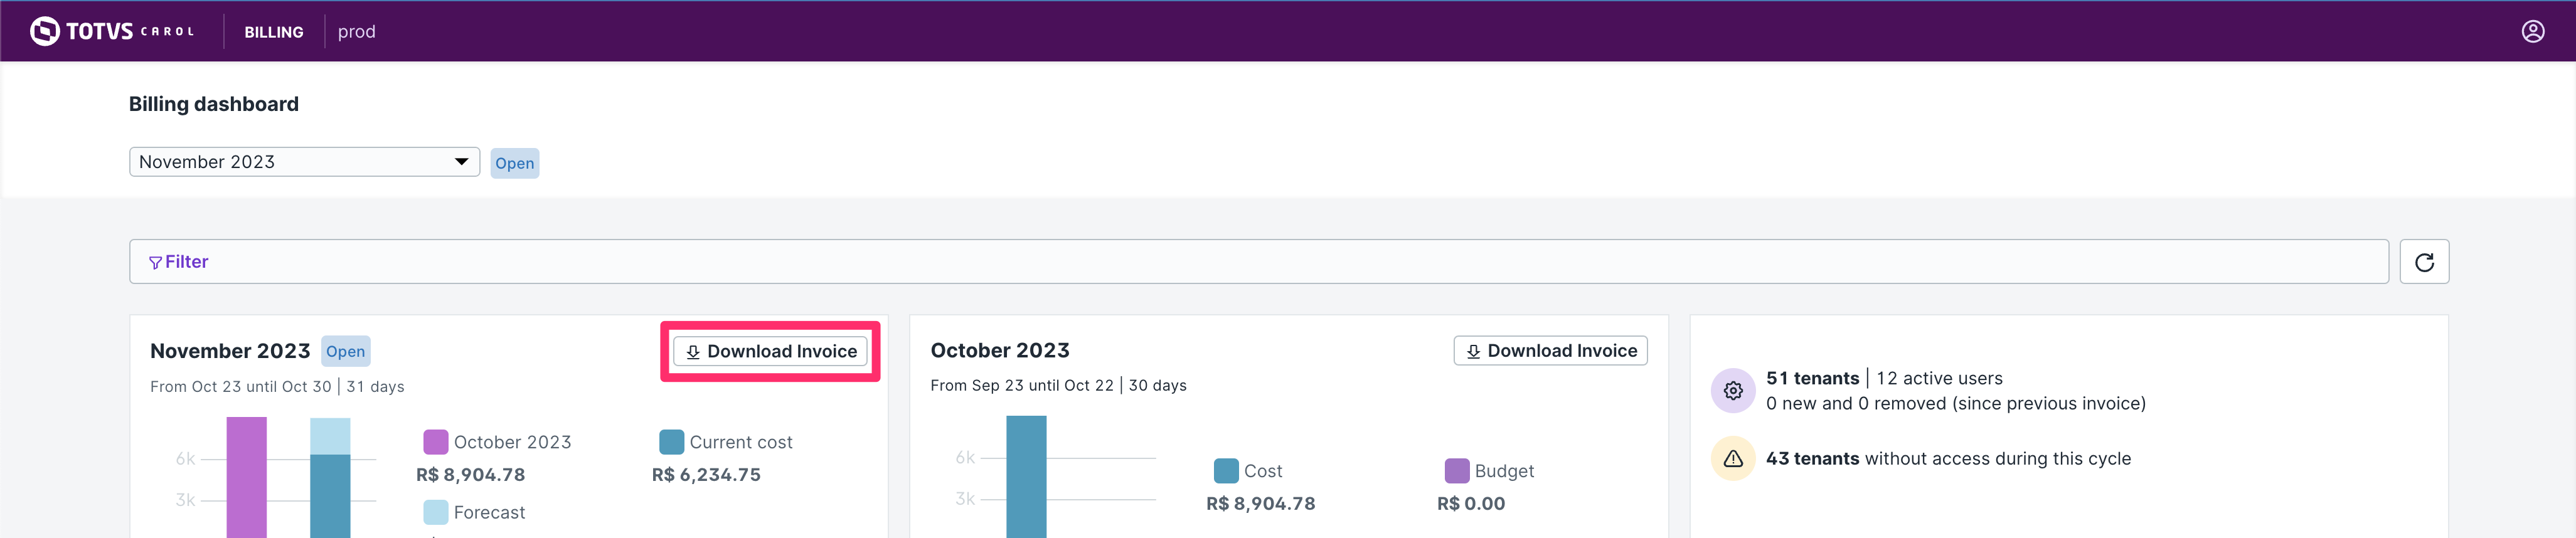Screen dimensions: 2576x538
Task: Click the Filter input field
Action: [1258, 262]
